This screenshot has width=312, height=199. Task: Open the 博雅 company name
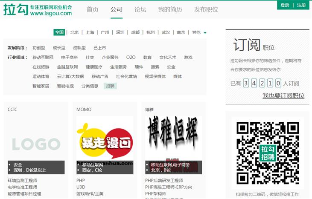pyautogui.click(x=149, y=110)
